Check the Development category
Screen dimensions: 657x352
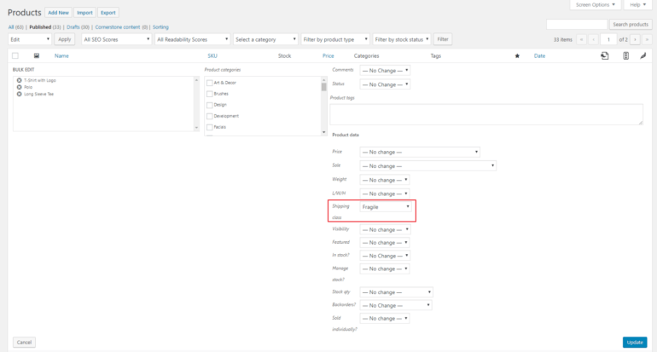(210, 116)
